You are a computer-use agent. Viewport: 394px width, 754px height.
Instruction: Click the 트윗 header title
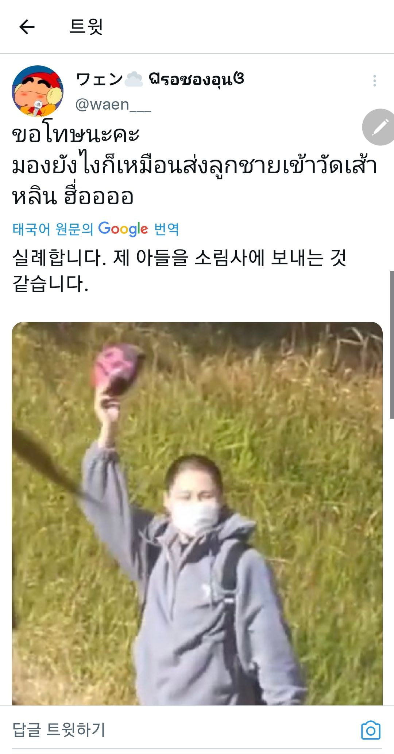[86, 27]
